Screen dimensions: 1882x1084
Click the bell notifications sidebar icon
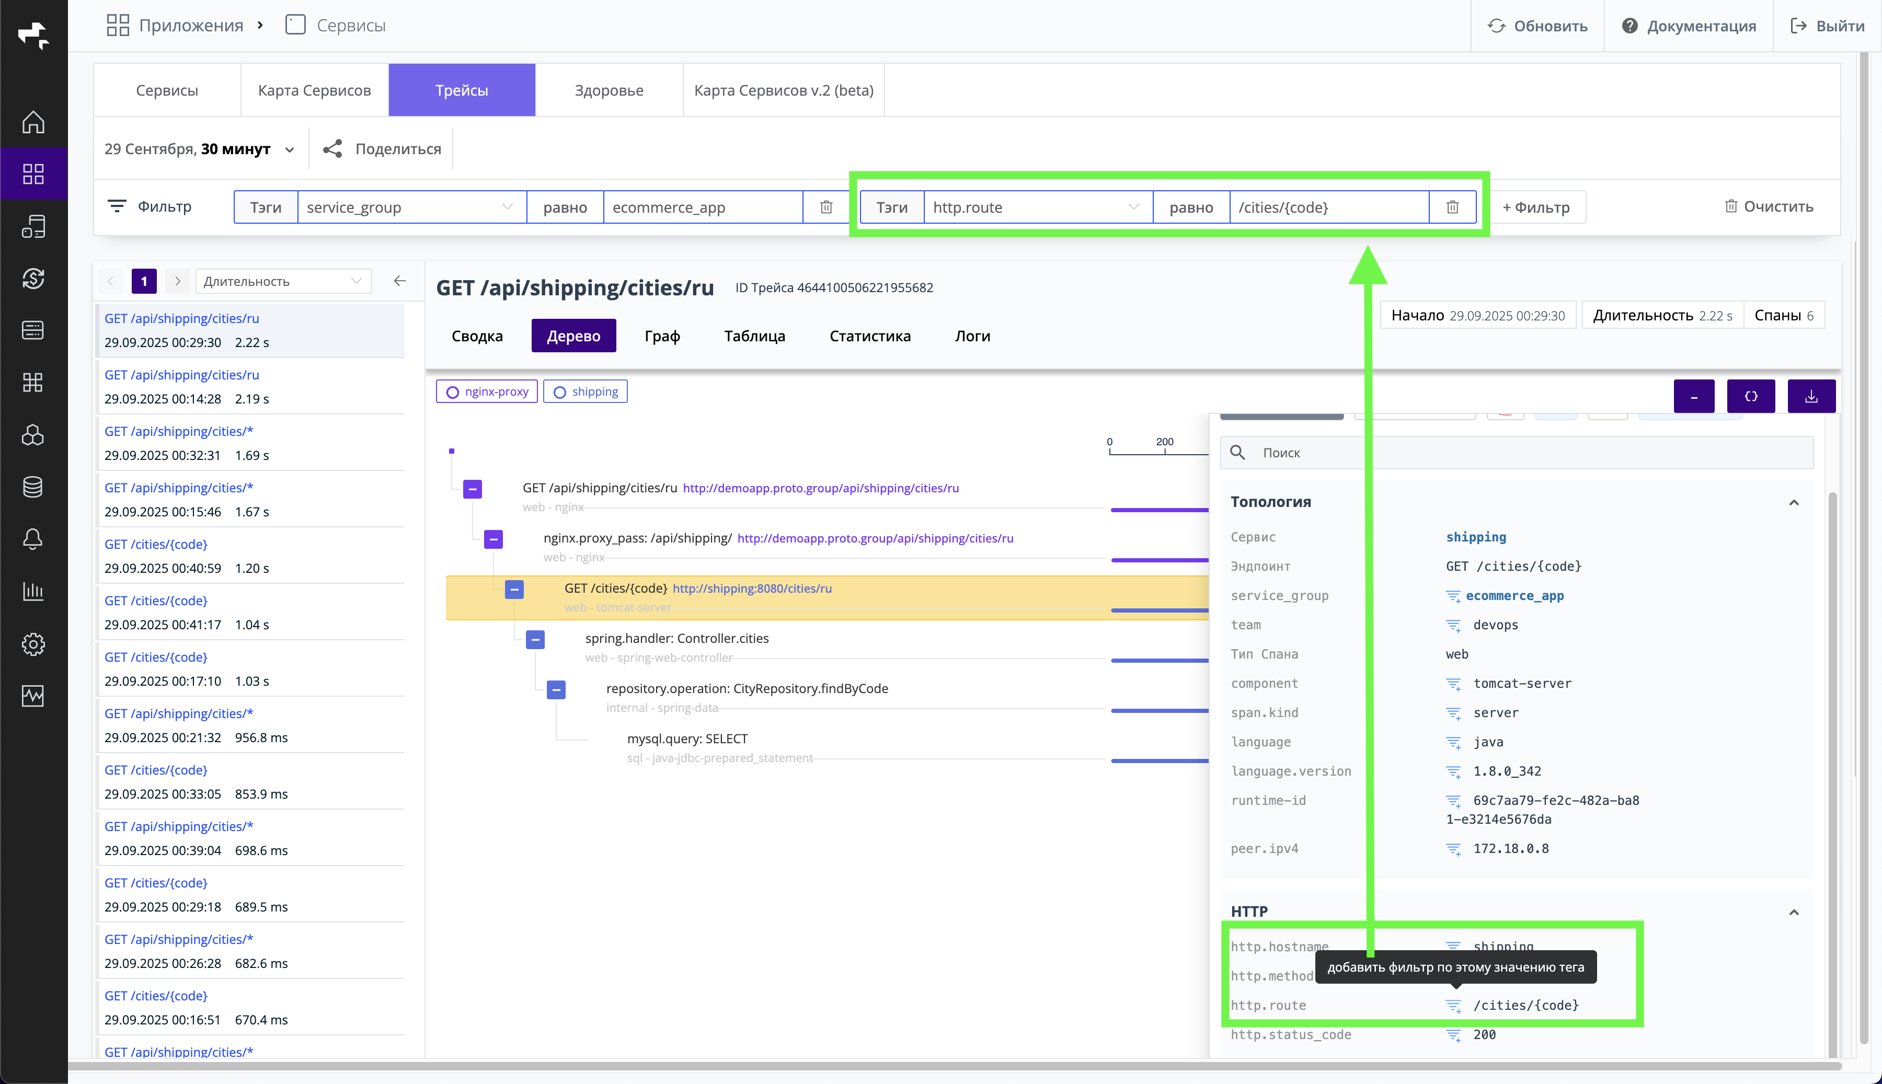pyautogui.click(x=33, y=539)
